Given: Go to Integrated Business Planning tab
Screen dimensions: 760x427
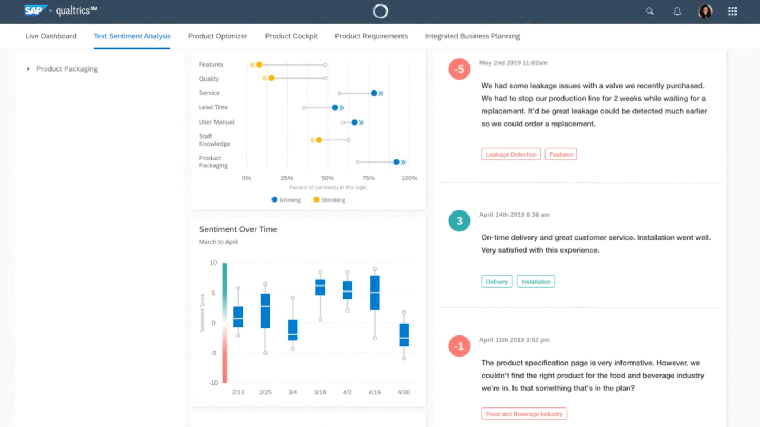Looking at the screenshot, I should 472,36.
